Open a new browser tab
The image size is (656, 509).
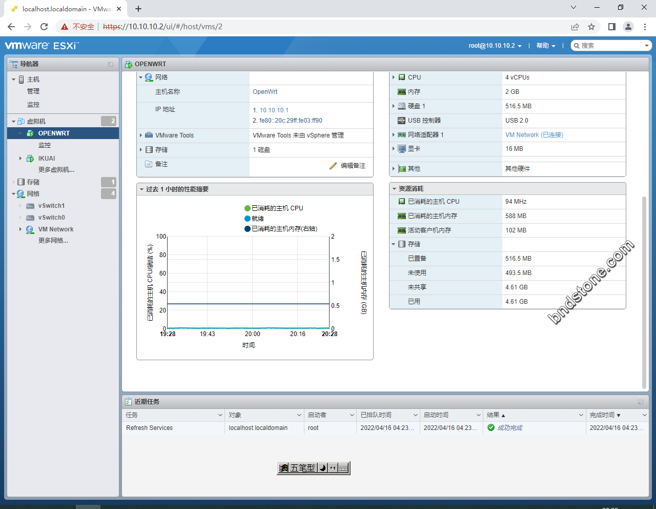[138, 9]
